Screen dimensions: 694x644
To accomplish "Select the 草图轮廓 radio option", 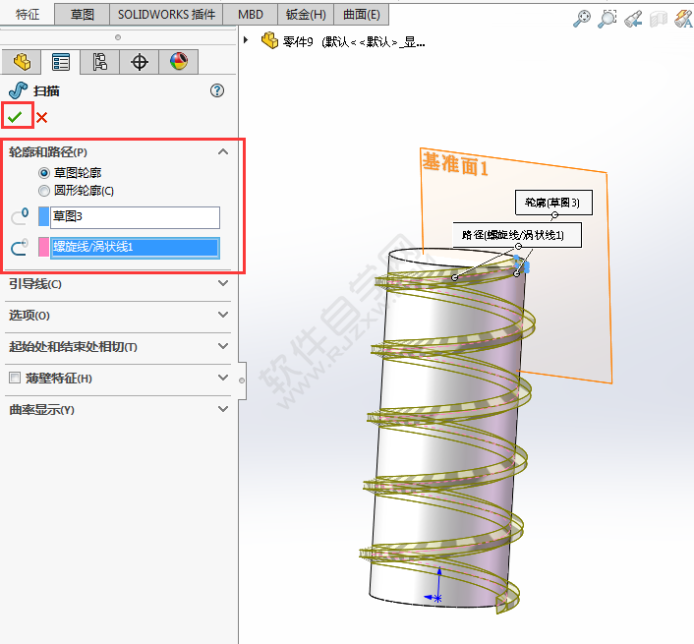I will coord(44,173).
